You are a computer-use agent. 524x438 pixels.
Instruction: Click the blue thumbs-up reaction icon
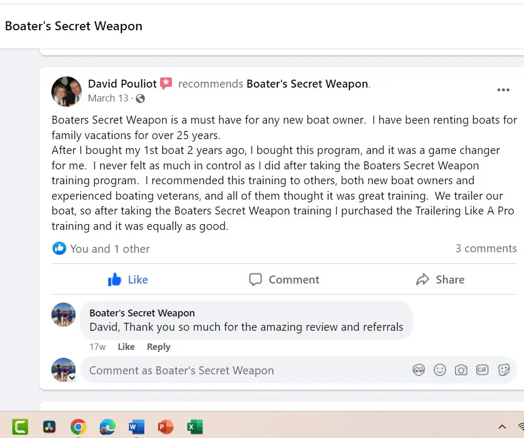click(x=59, y=248)
